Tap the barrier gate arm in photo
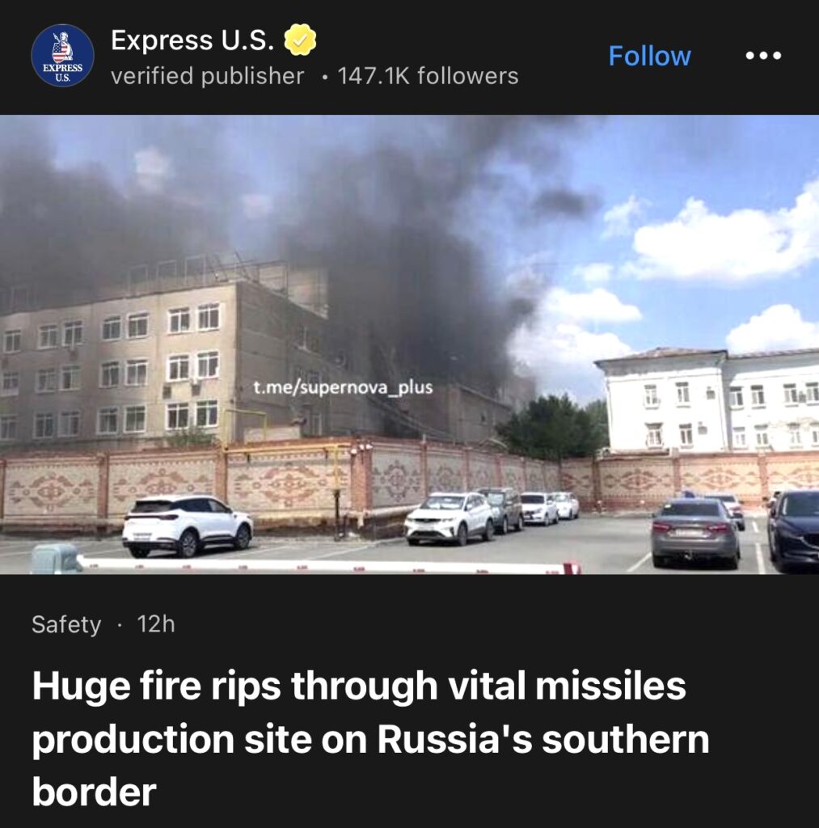 pos(327,566)
